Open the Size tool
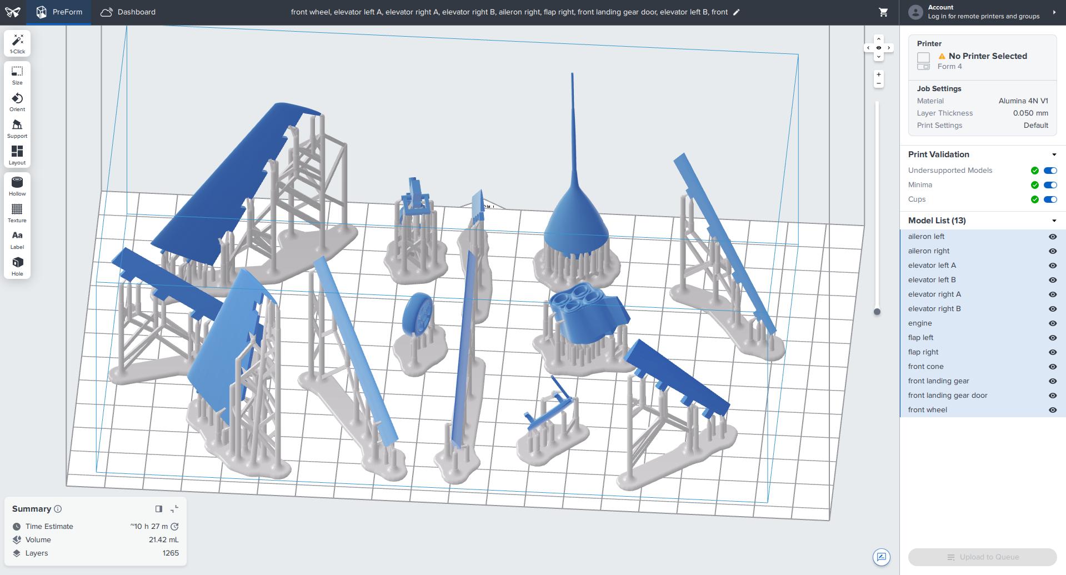This screenshot has height=575, width=1066. pyautogui.click(x=17, y=75)
